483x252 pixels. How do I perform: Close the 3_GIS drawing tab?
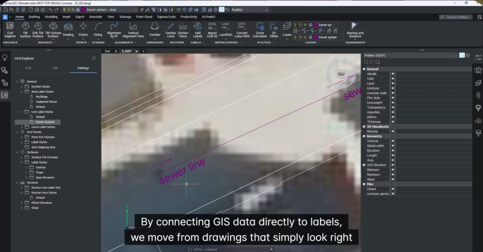pos(136,51)
